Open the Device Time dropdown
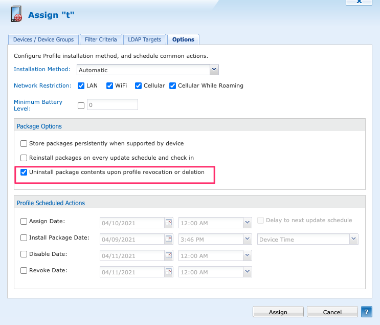380x325 pixels. point(353,239)
